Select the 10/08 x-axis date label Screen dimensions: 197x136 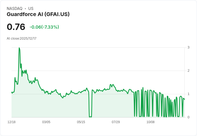click(151, 122)
